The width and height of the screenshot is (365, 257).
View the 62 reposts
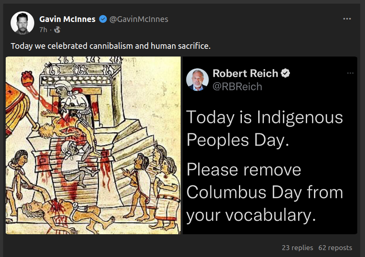(x=335, y=248)
